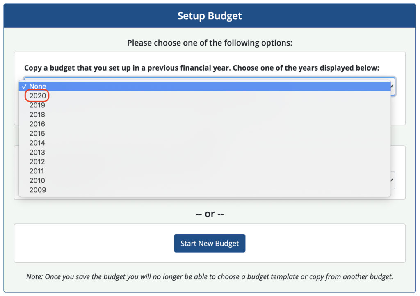Select the 2012 entry

click(205, 162)
